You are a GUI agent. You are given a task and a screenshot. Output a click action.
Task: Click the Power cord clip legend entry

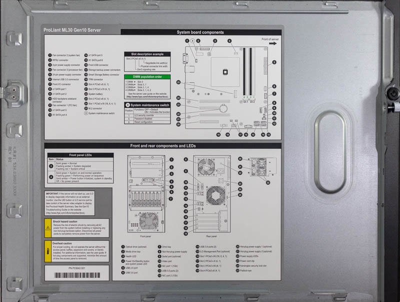(245, 261)
